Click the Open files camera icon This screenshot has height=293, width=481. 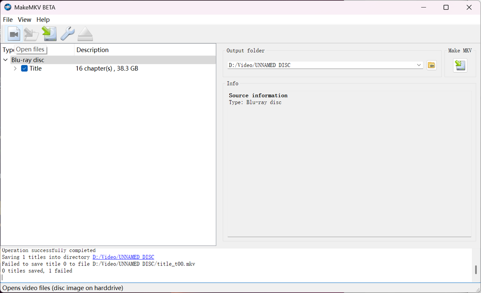[14, 34]
